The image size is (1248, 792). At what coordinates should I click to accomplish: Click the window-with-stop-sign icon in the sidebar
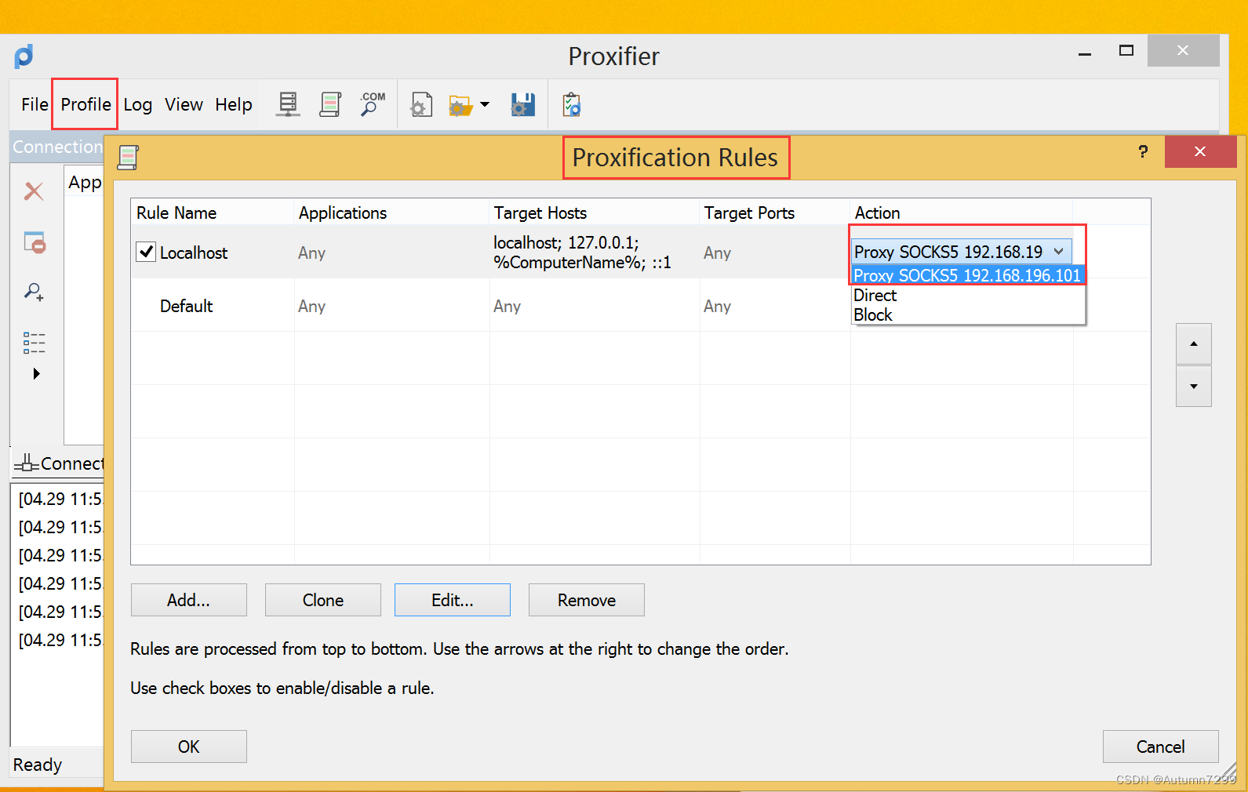[35, 242]
